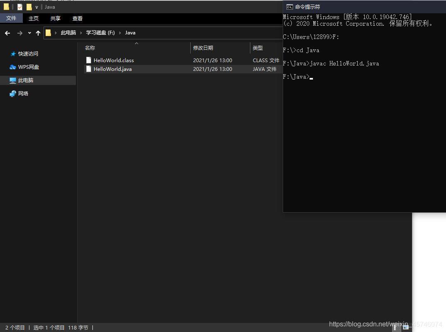Expand the chevron after 学习磁盘 (F:)
This screenshot has width=446, height=332.
120,33
